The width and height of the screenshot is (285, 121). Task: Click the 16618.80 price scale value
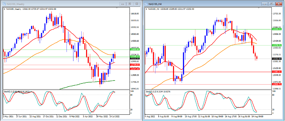tap(135, 14)
